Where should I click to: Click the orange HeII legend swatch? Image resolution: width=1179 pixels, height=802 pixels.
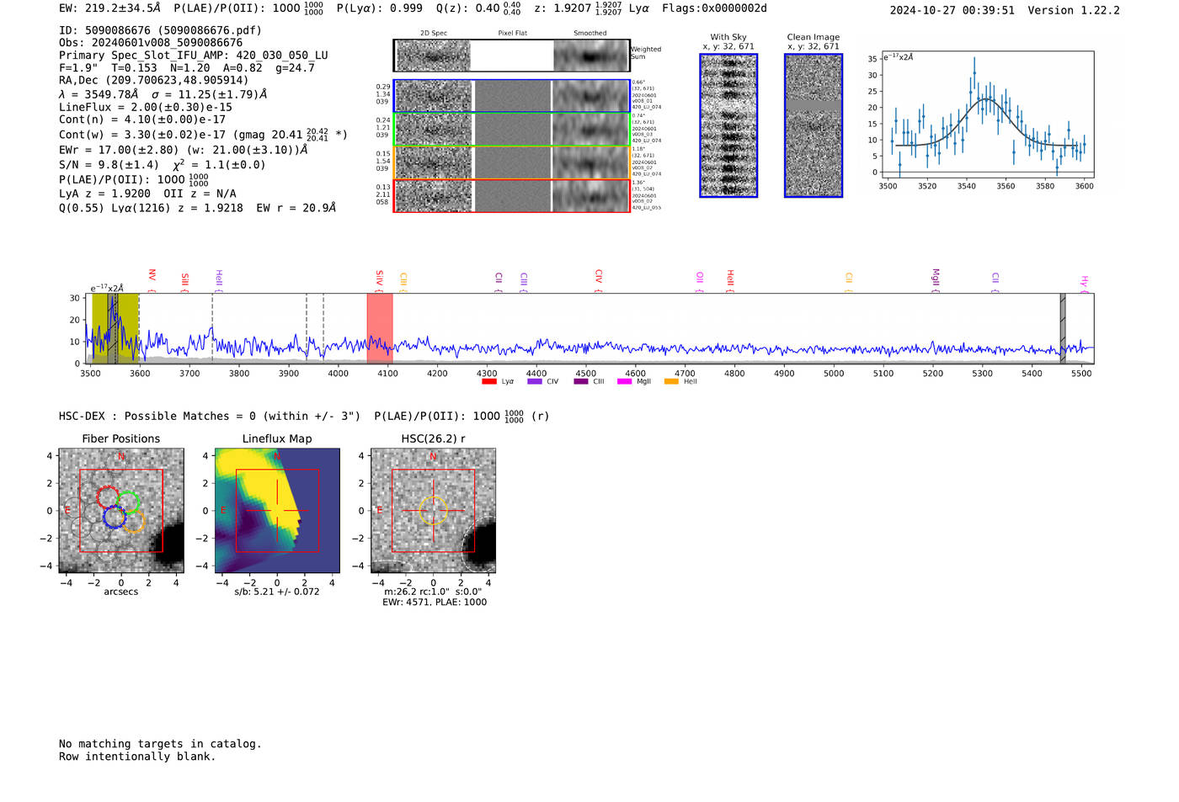[x=671, y=381]
